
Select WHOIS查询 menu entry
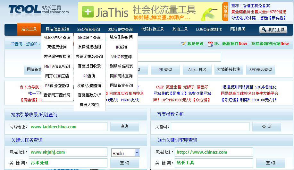click(x=121, y=57)
